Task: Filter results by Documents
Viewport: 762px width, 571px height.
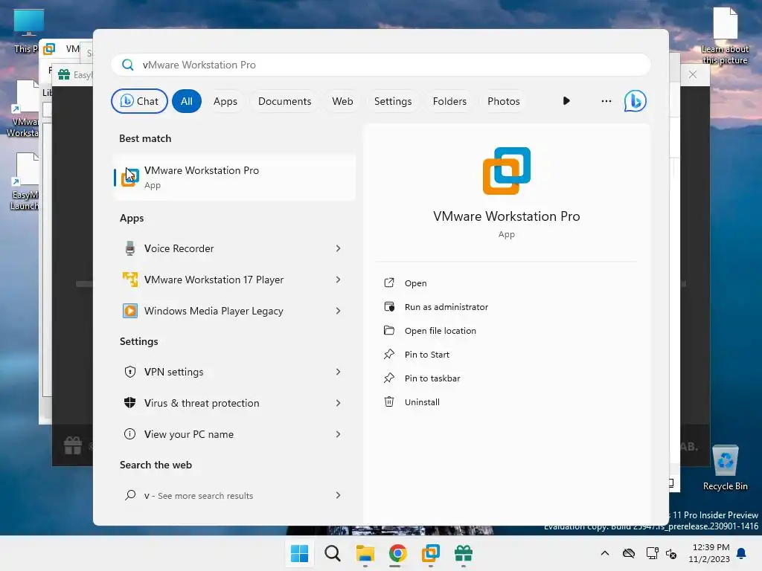Action: click(285, 101)
